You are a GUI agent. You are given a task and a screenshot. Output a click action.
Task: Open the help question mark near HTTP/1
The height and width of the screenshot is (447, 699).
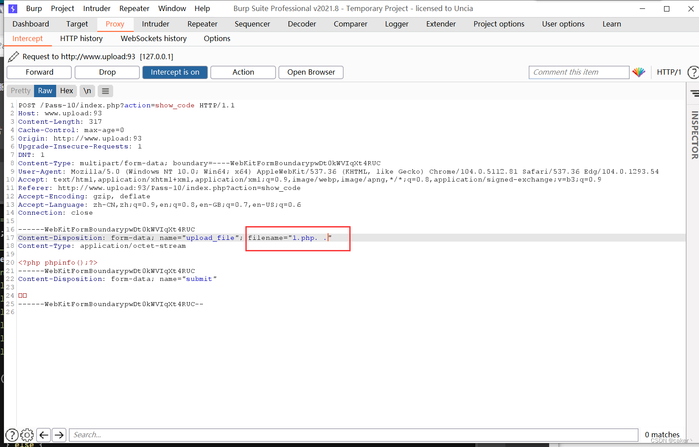(693, 72)
